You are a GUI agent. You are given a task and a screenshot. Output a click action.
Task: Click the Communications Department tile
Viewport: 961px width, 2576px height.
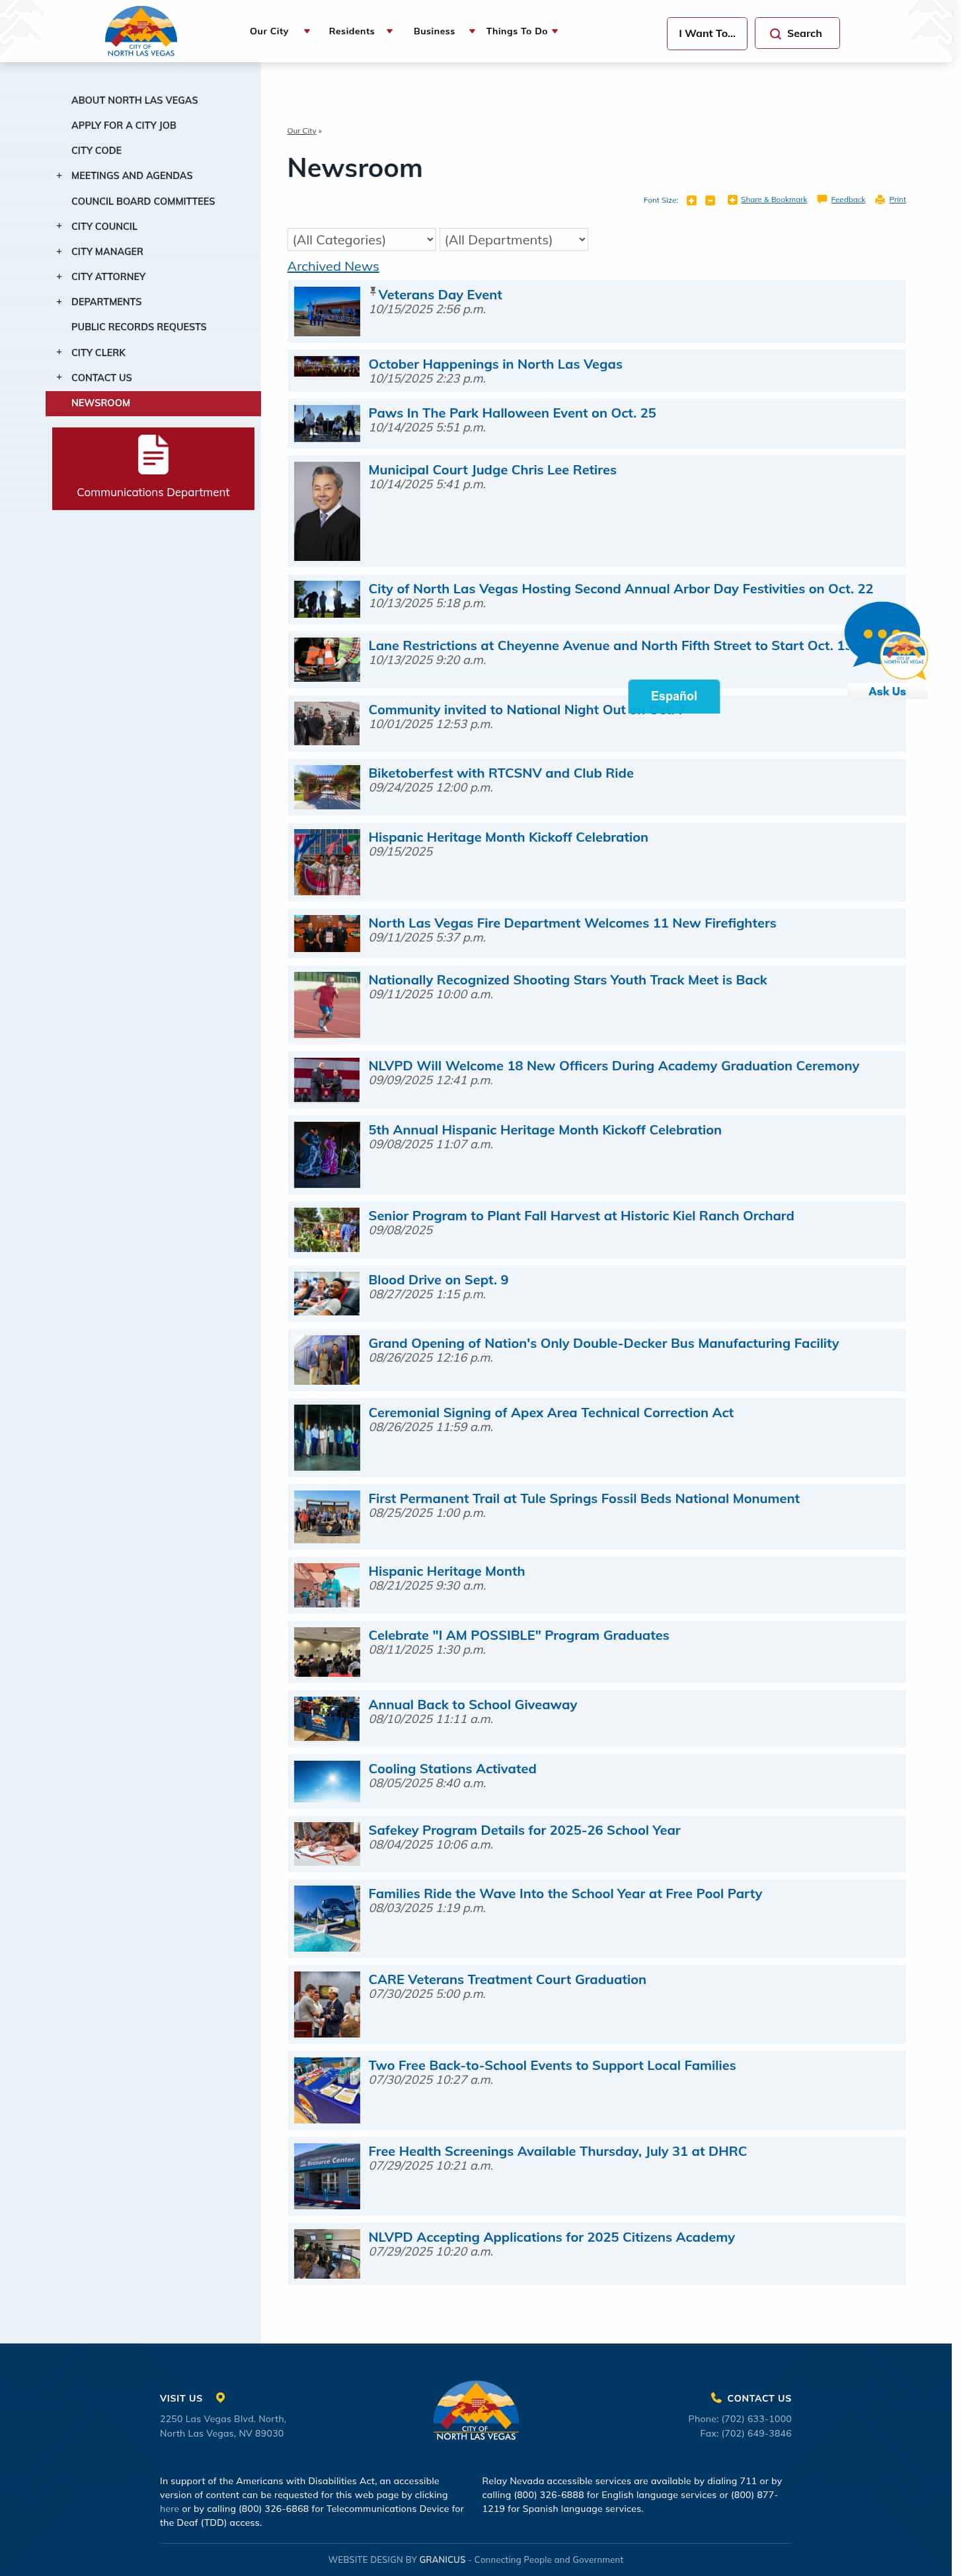(153, 469)
